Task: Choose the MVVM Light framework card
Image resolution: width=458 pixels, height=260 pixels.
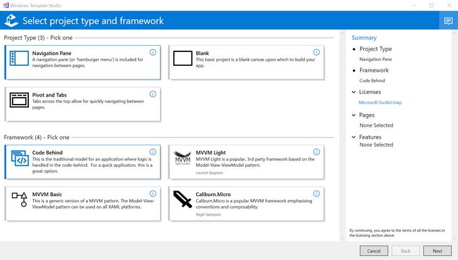Action: (246, 162)
